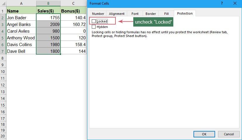Switch to the Number tab
The width and height of the screenshot is (242, 140).
pyautogui.click(x=98, y=14)
